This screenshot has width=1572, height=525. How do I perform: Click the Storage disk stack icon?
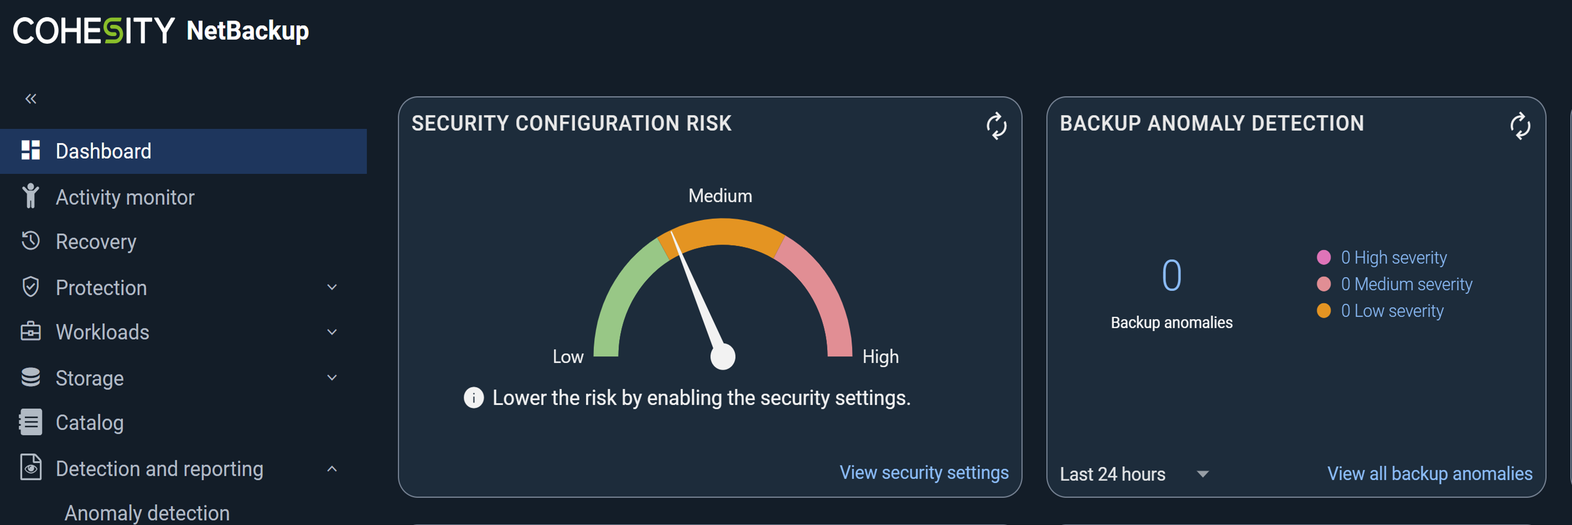click(30, 378)
